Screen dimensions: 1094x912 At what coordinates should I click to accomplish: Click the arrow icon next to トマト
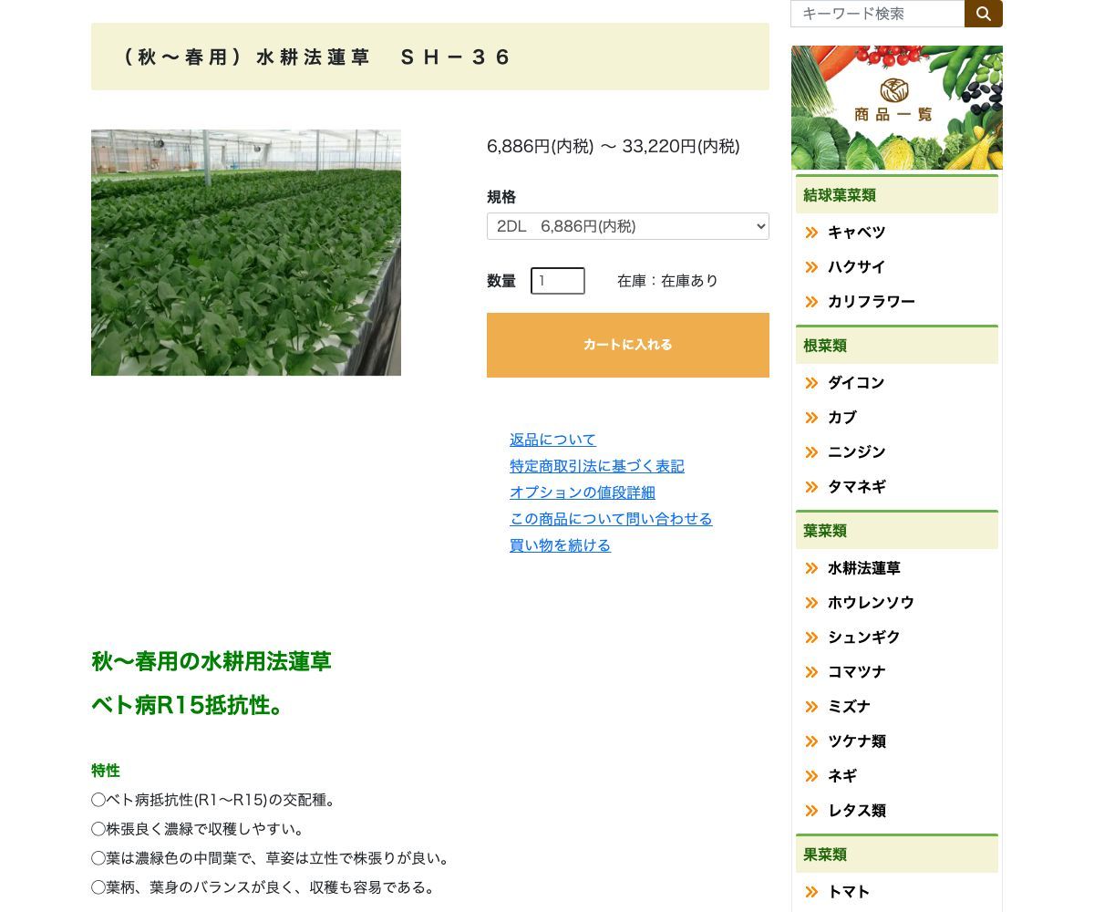click(x=810, y=892)
